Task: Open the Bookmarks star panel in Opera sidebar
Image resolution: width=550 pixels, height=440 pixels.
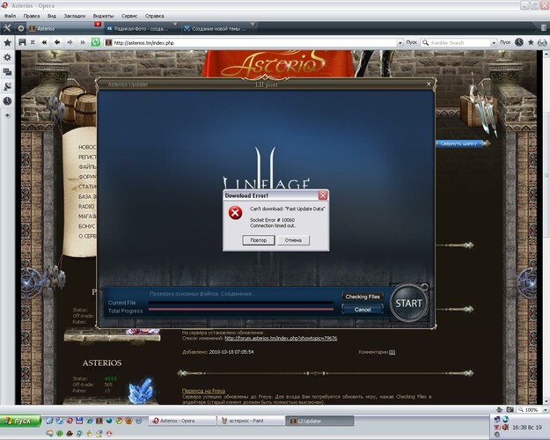Action: [7, 43]
